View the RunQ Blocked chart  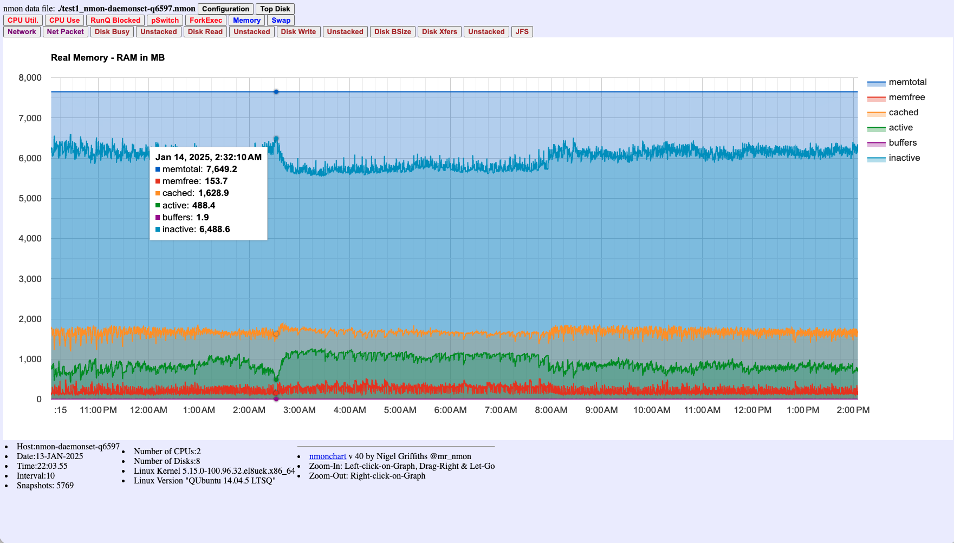[x=115, y=20]
